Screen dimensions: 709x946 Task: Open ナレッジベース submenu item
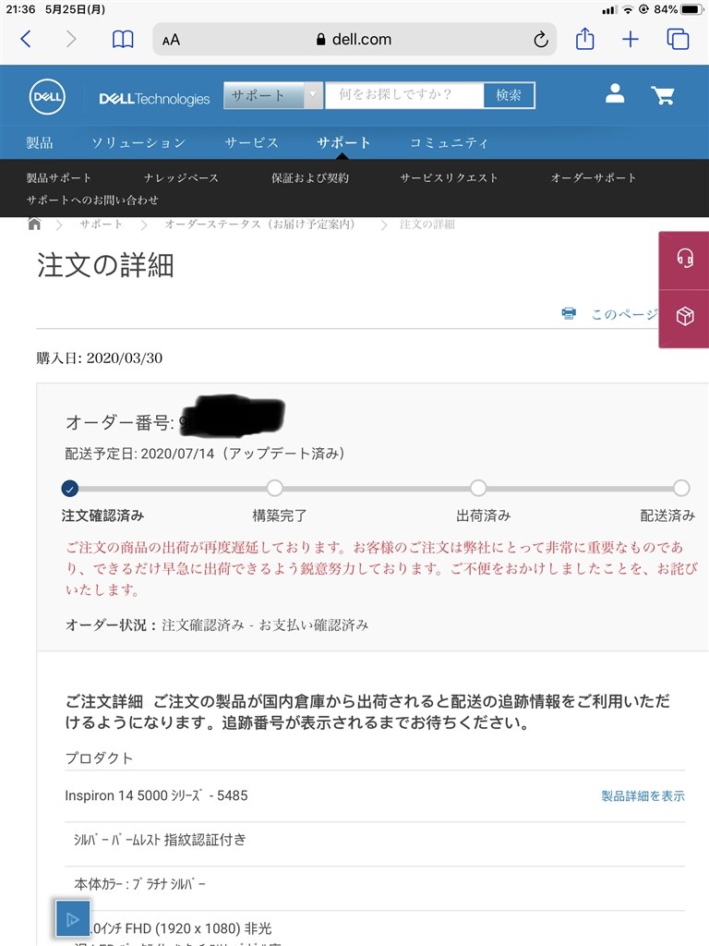click(x=181, y=177)
